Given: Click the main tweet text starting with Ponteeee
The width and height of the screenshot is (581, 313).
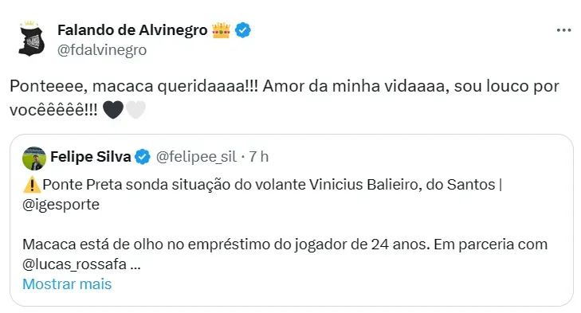Looking at the screenshot, I should coord(285,98).
